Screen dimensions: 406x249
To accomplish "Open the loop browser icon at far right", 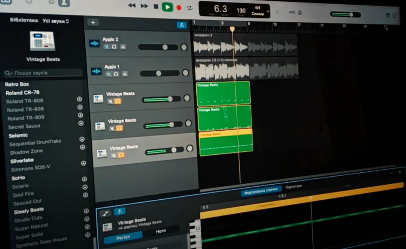I will 395,15.
